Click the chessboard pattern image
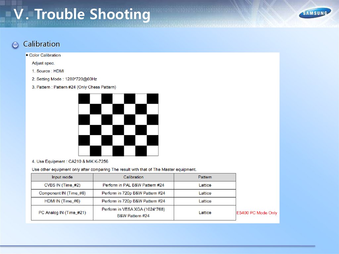This screenshot has width=339, height=254. pyautogui.click(x=118, y=125)
